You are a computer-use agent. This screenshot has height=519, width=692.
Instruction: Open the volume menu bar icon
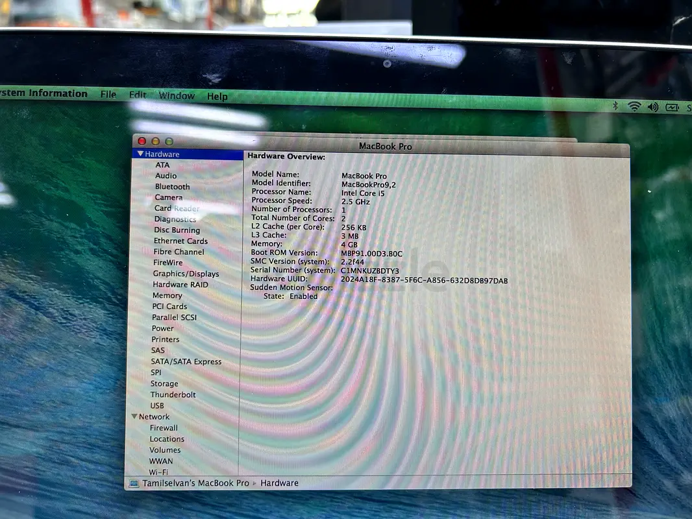pos(652,106)
